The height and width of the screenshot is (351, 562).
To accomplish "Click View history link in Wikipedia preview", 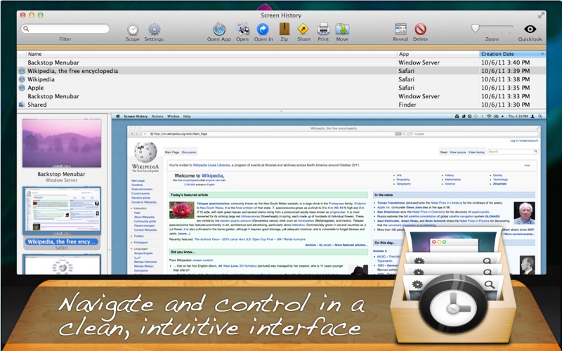I will [x=476, y=152].
